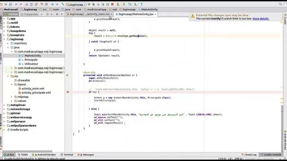Click the neji breadcrumb
This screenshot has height=161, width=287.
[113, 9]
